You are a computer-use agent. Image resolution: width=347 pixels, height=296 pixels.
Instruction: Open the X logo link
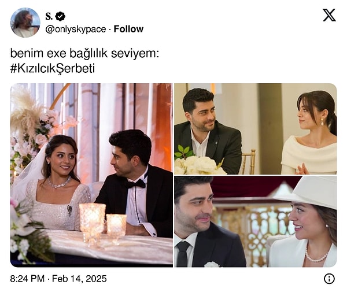pyautogui.click(x=329, y=15)
